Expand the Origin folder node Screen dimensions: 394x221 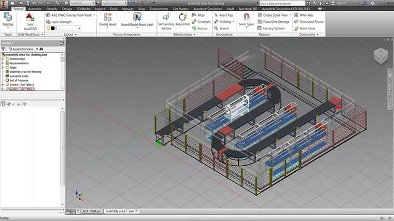tap(2, 68)
